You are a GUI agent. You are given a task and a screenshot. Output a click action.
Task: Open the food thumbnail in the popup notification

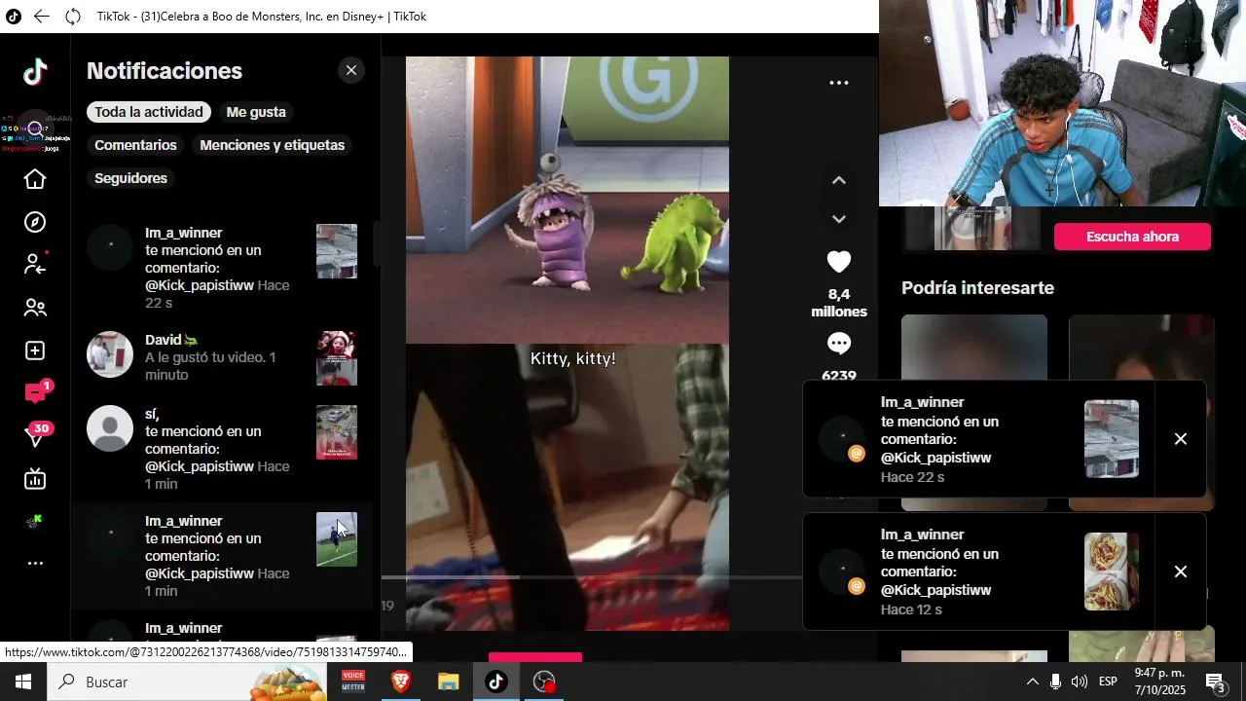tap(1112, 572)
